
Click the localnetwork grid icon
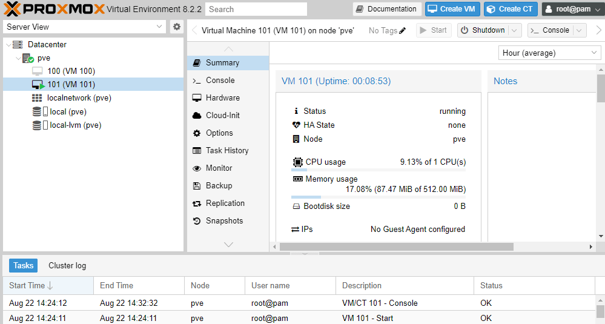point(37,98)
